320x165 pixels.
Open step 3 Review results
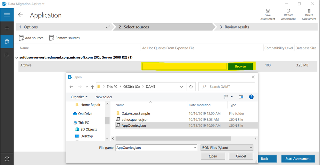click(265, 27)
